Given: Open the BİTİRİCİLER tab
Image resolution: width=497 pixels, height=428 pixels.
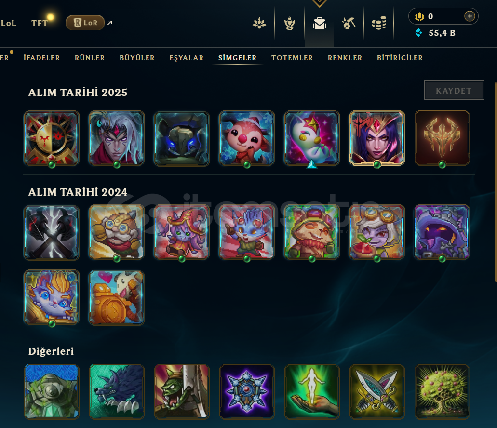Looking at the screenshot, I should click(x=400, y=58).
